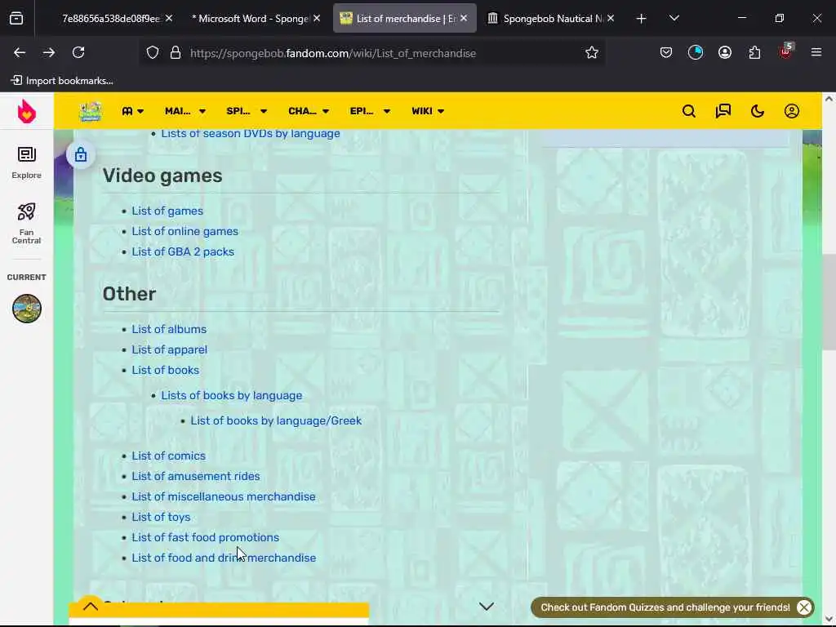Open the Firefox View icon
The height and width of the screenshot is (627, 836).
pyautogui.click(x=16, y=19)
